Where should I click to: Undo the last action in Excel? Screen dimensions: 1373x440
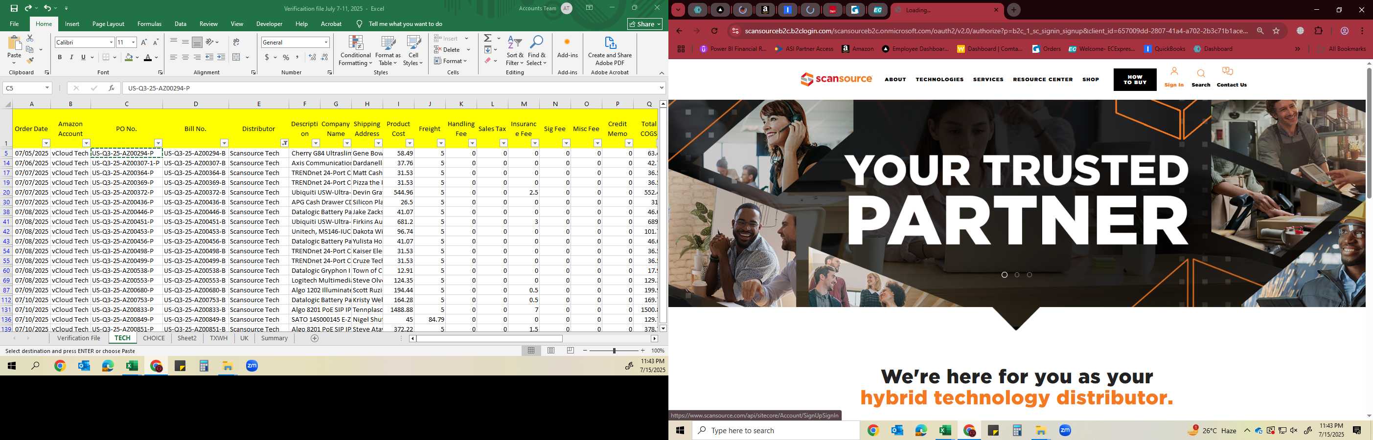pos(47,8)
